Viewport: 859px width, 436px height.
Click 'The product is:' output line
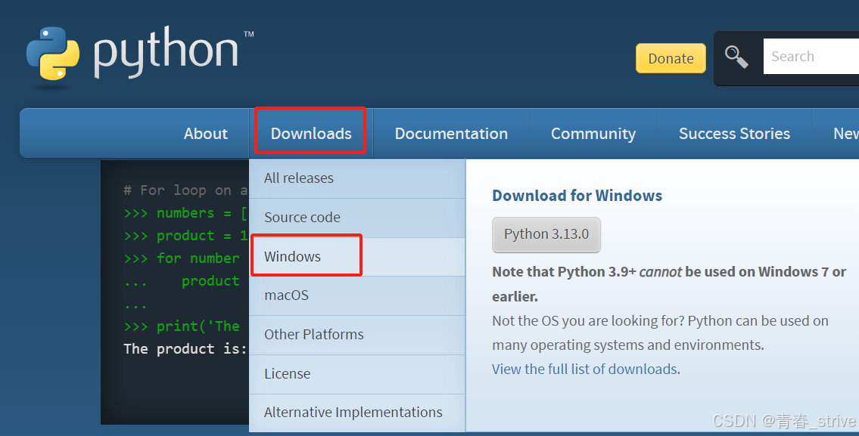185,349
